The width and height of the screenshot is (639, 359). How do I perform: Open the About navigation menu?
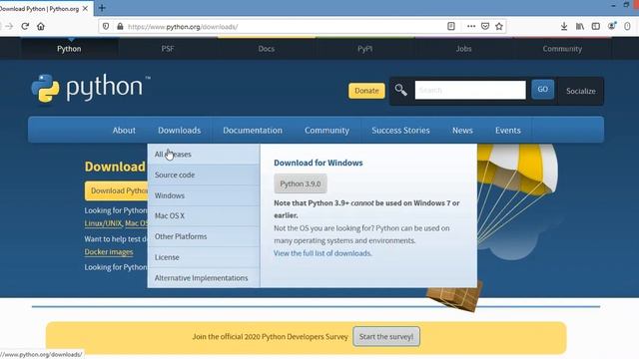(x=124, y=131)
